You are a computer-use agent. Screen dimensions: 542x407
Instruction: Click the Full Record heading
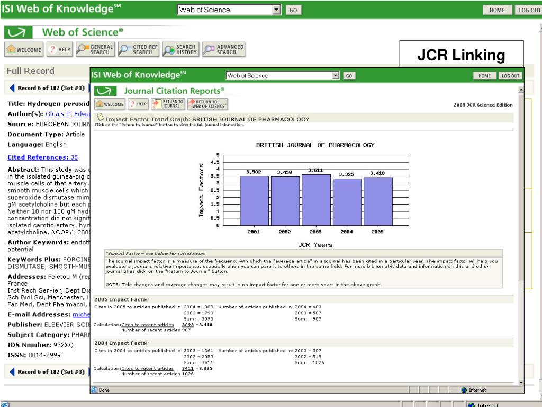[30, 71]
